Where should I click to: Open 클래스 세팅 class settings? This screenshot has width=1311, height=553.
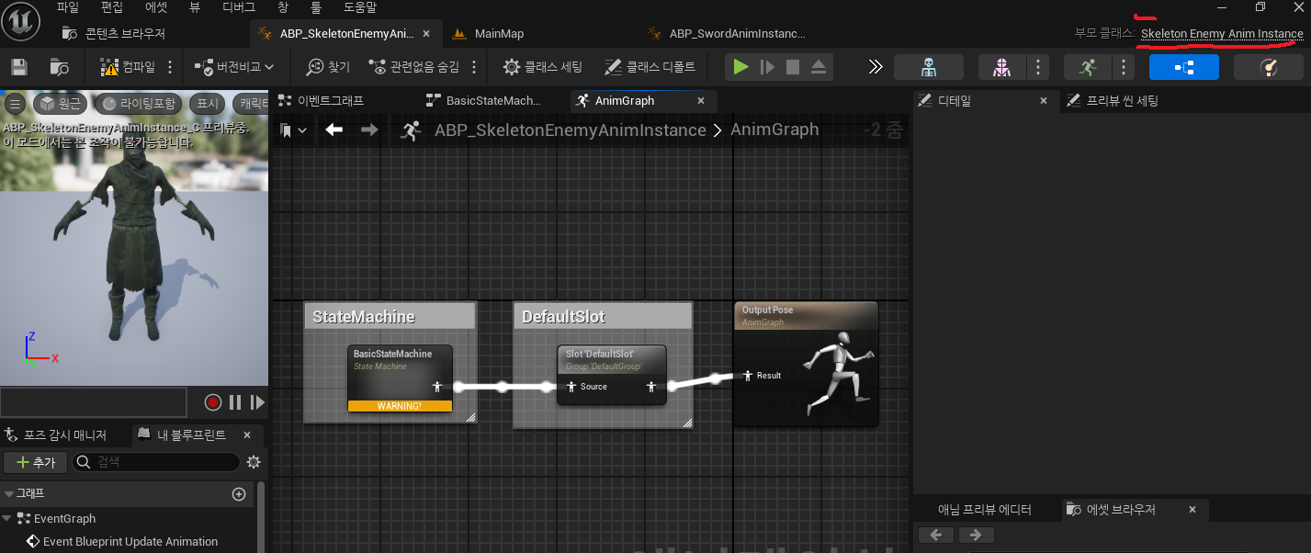pos(543,67)
